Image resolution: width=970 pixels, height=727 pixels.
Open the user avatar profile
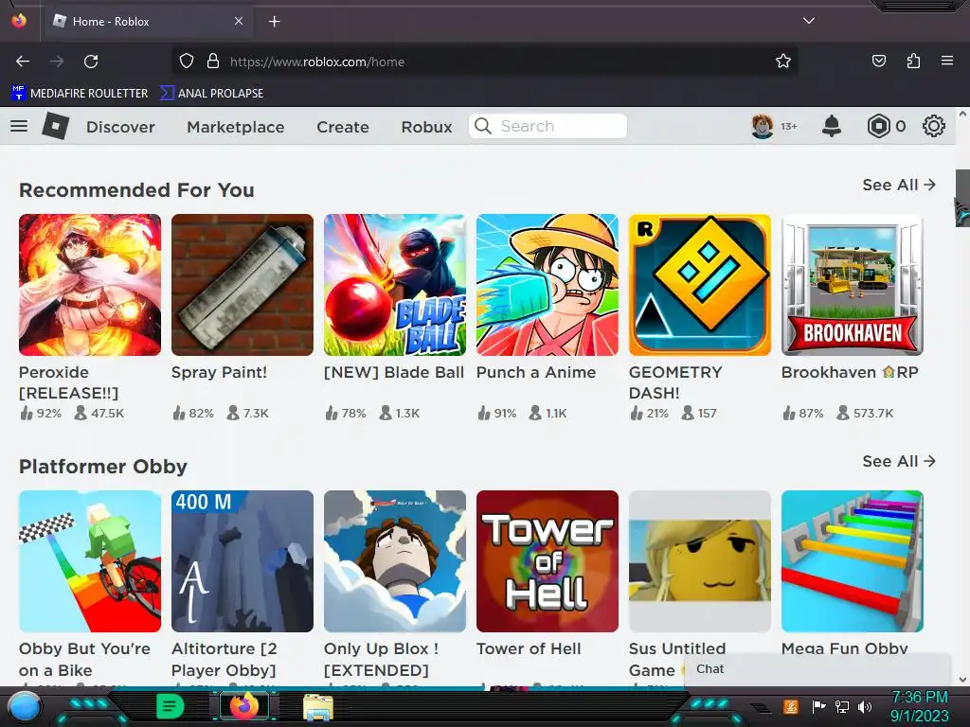click(763, 126)
